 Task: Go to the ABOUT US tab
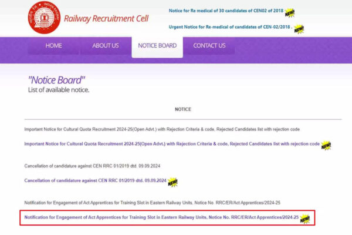(x=106, y=46)
